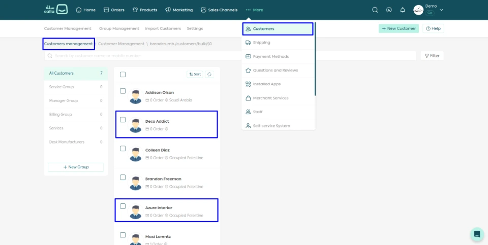Screen dimensions: 488x245
Task: Open the support chat bubble widget
Action: click(x=477, y=234)
